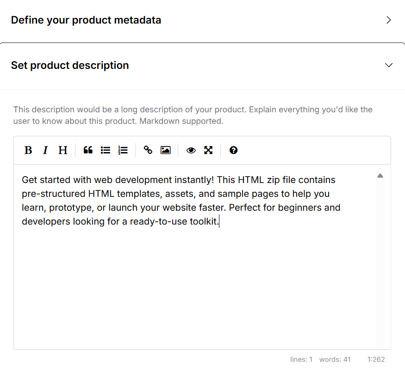Open the 'Define your product metadata' heading

point(86,20)
